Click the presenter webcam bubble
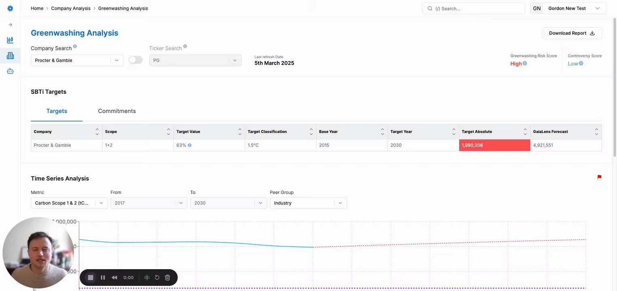The height and width of the screenshot is (291, 617). (x=38, y=253)
